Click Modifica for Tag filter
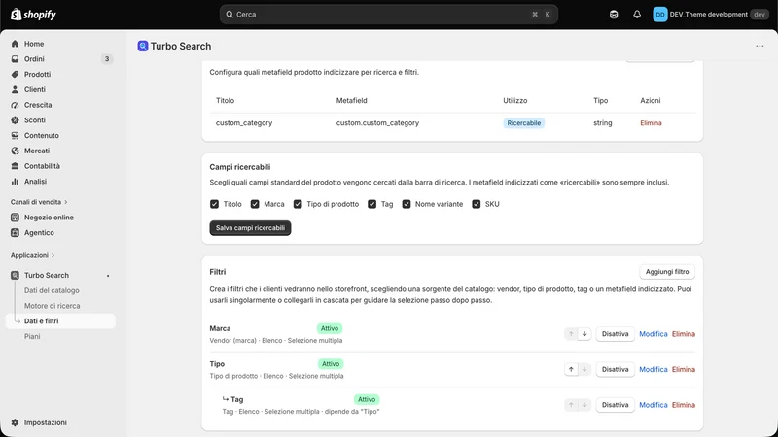Viewport: 778px width, 437px height. coord(653,405)
